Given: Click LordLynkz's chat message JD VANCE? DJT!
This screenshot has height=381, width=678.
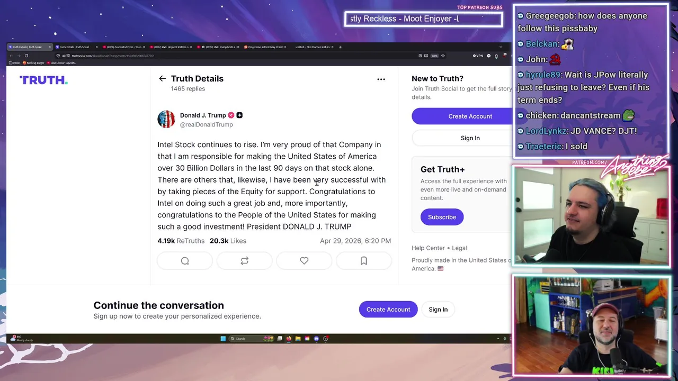Looking at the screenshot, I should (x=577, y=131).
